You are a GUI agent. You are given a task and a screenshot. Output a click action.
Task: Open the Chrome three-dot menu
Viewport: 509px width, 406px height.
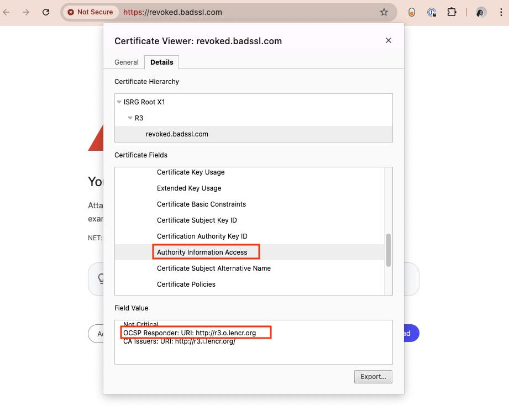500,12
